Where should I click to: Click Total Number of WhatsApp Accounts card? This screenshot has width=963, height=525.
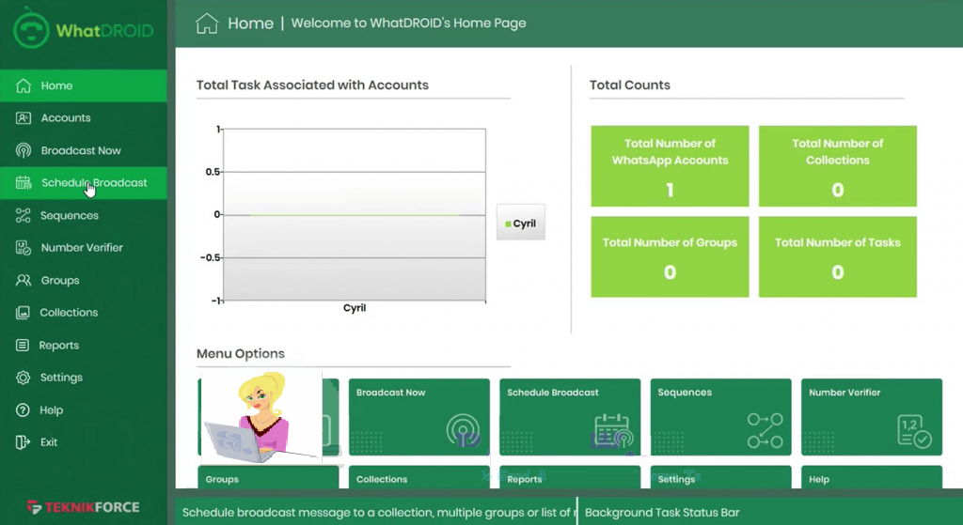[670, 166]
